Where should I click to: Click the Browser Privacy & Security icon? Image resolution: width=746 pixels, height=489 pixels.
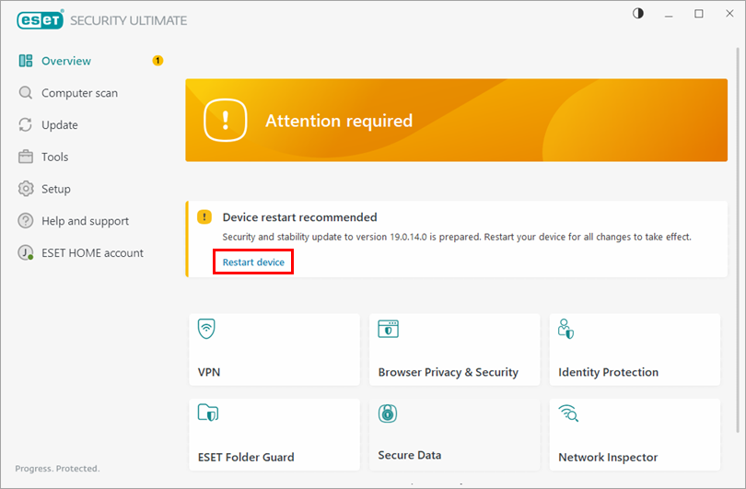[x=388, y=330]
